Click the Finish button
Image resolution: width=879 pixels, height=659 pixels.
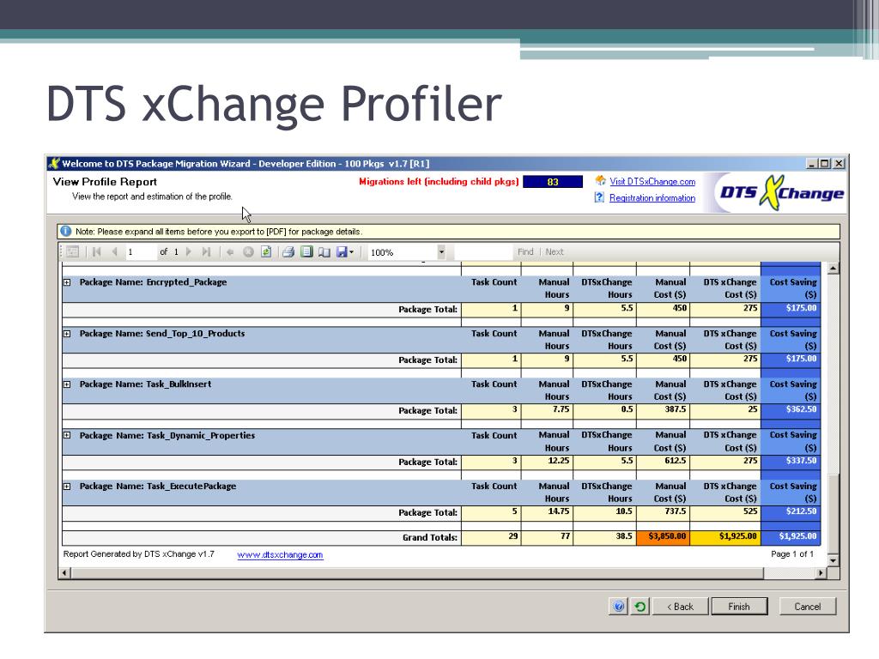pos(739,607)
